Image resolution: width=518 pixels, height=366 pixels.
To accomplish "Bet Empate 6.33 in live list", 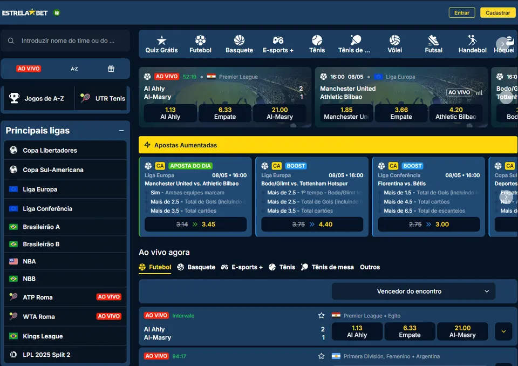I will click(x=410, y=331).
